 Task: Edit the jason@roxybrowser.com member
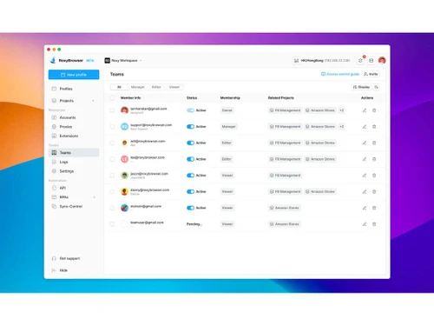[365, 176]
